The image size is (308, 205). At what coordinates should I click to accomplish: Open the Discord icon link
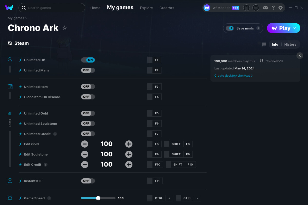click(x=266, y=8)
